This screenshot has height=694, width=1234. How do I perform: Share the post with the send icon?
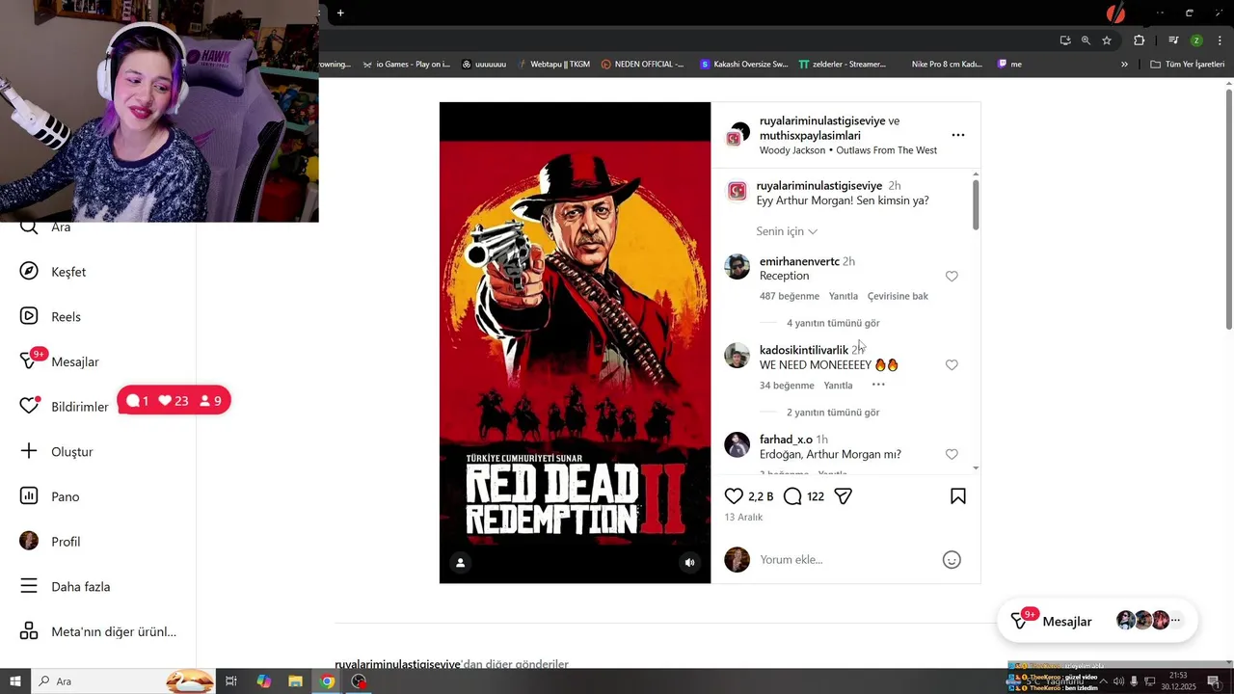[843, 496]
